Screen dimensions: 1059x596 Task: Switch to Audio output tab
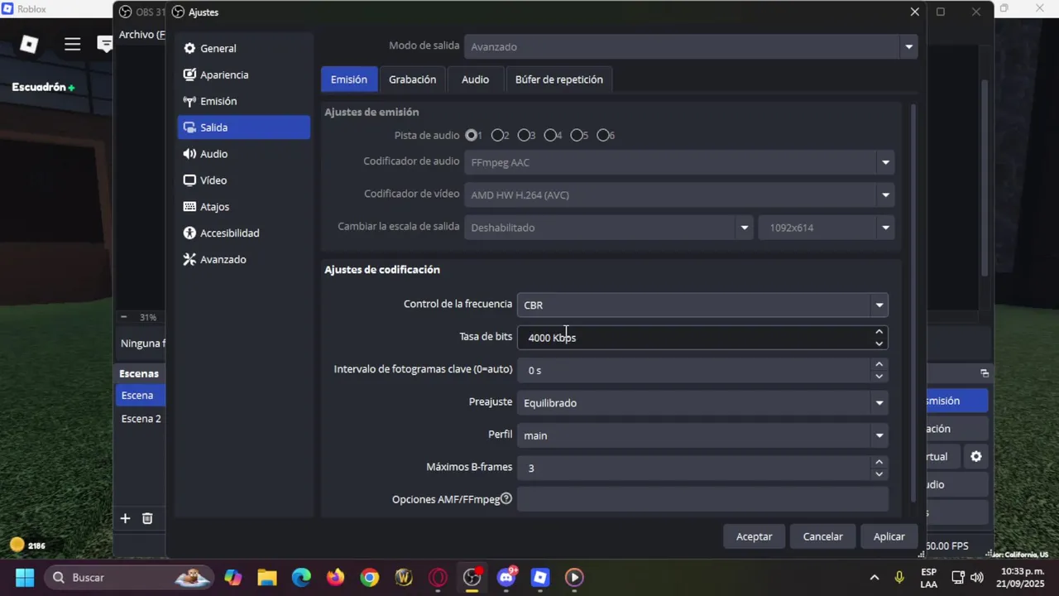click(475, 79)
